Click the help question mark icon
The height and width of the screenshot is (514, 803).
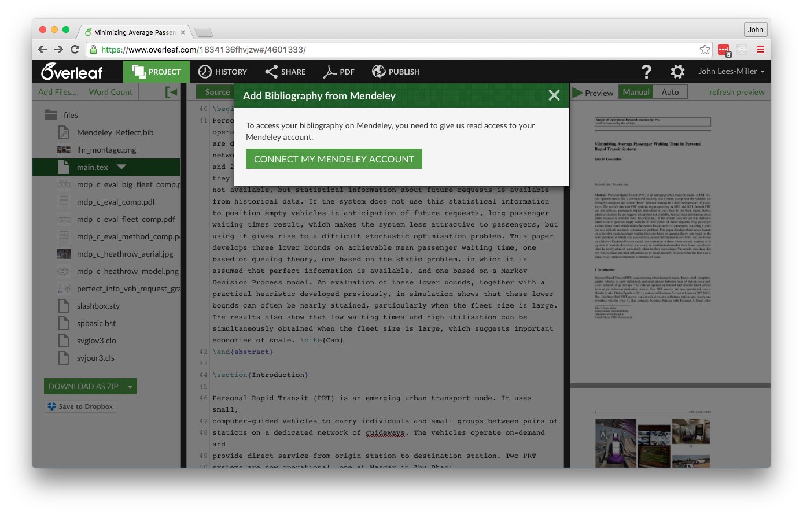(x=647, y=72)
